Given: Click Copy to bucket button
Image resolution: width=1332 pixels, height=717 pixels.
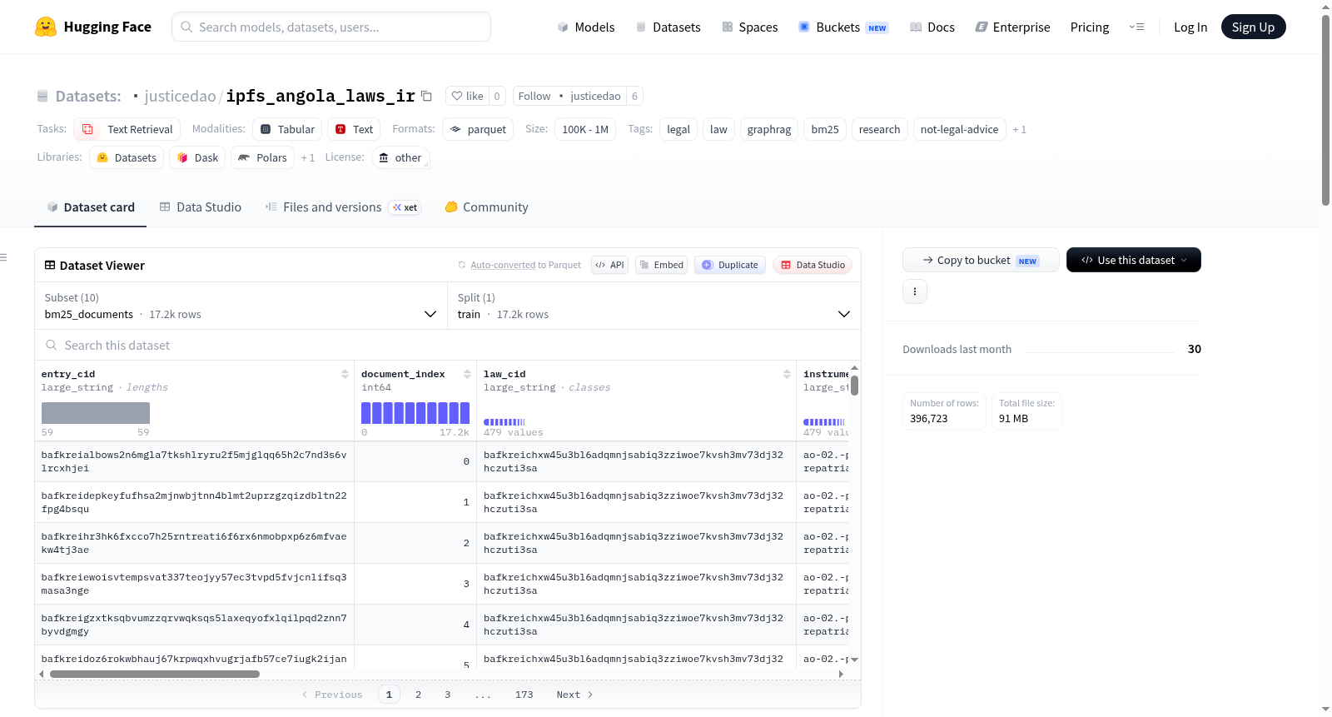Looking at the screenshot, I should coord(981,260).
